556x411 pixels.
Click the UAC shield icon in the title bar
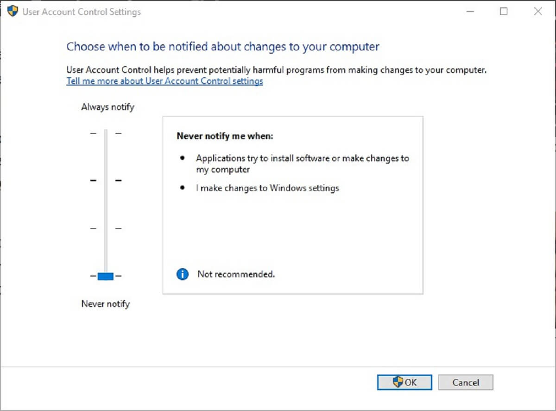point(13,11)
